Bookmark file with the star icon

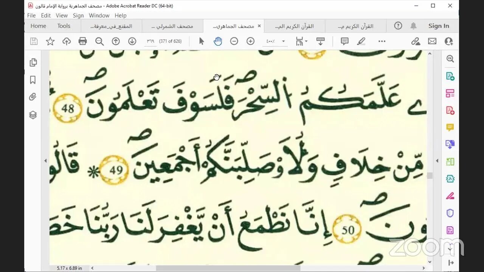(x=50, y=41)
